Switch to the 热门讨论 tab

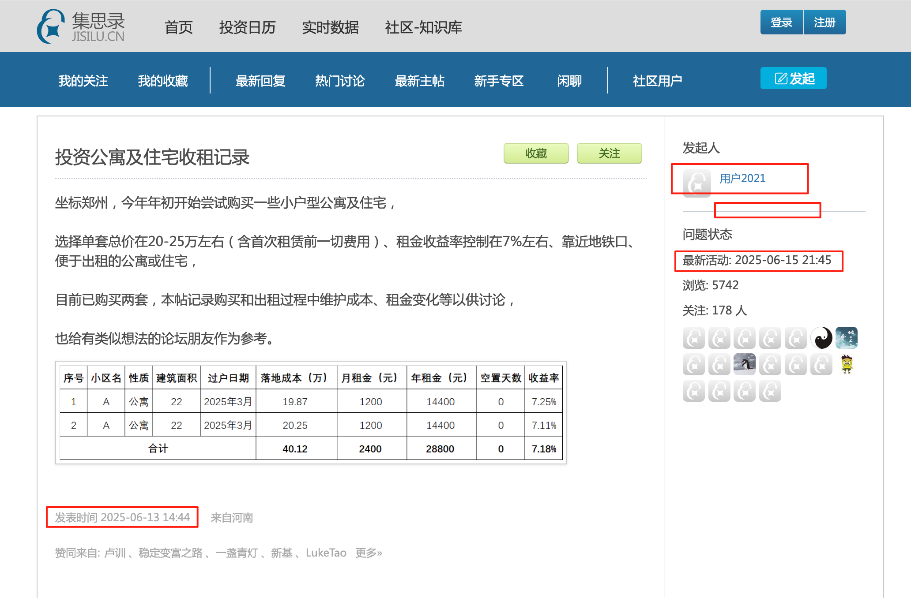pos(340,81)
